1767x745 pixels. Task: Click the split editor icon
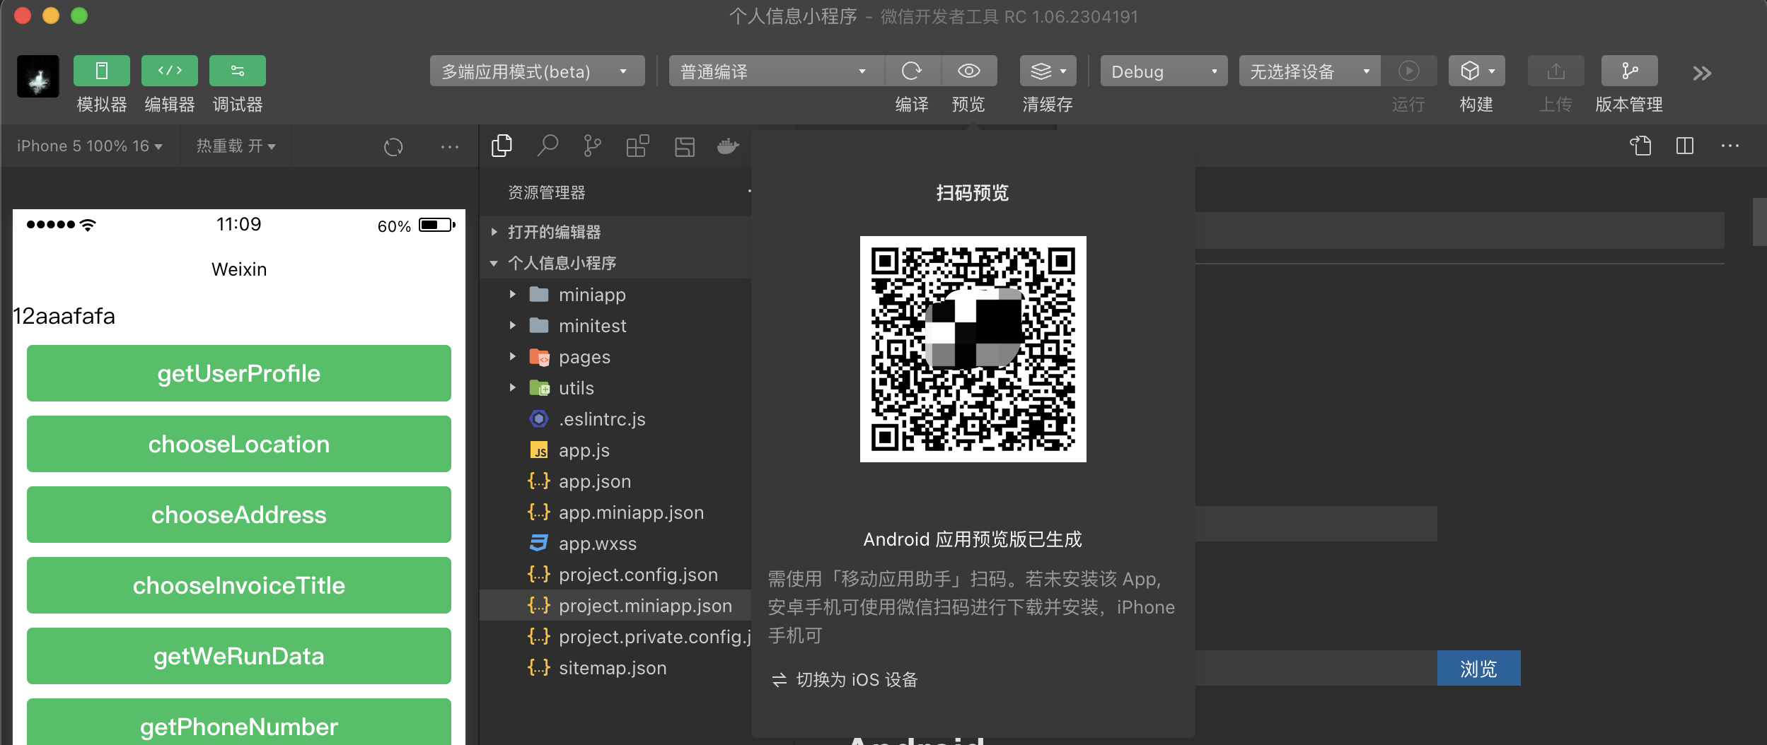1685,146
